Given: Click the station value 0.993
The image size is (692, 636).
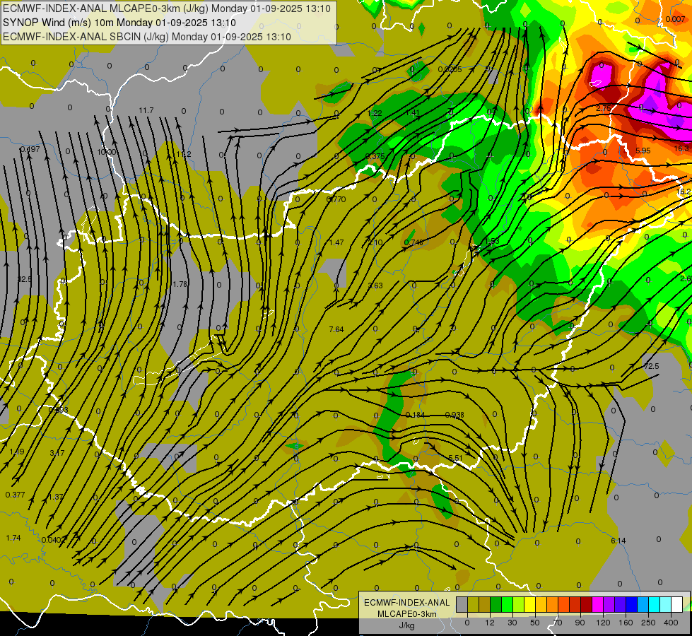Looking at the screenshot, I should click(58, 409).
